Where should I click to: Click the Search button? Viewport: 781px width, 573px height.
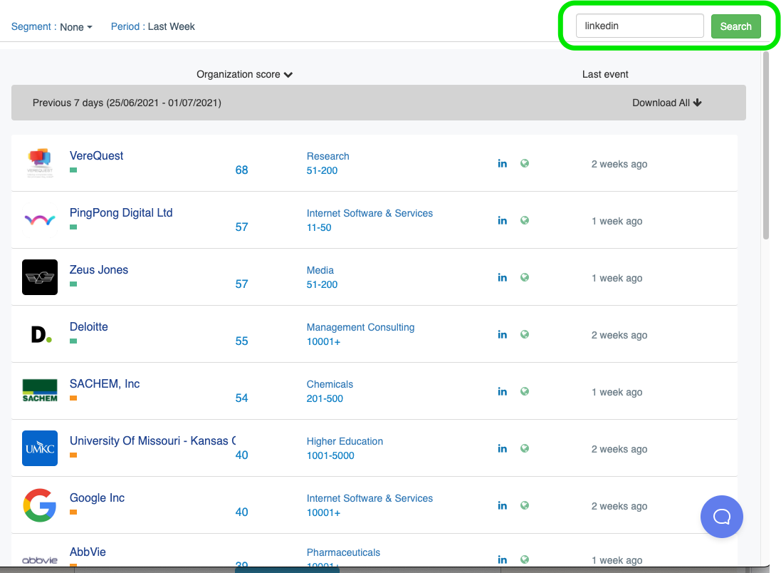(735, 26)
